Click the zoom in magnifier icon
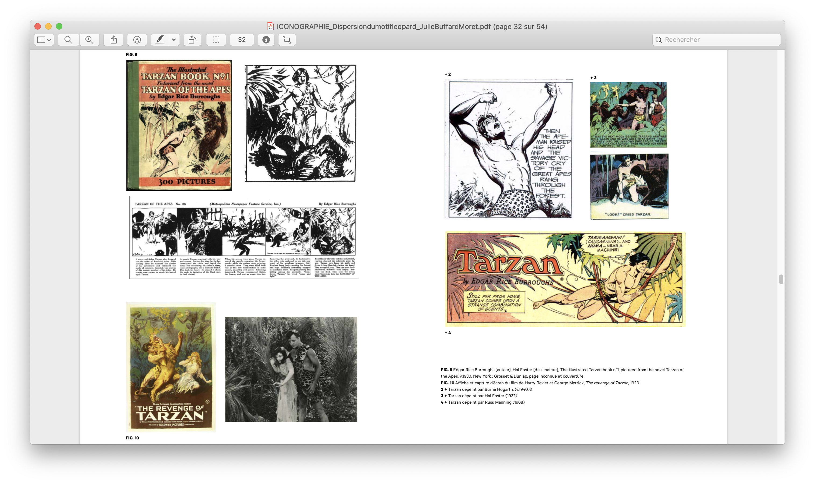815x484 pixels. pyautogui.click(x=89, y=40)
